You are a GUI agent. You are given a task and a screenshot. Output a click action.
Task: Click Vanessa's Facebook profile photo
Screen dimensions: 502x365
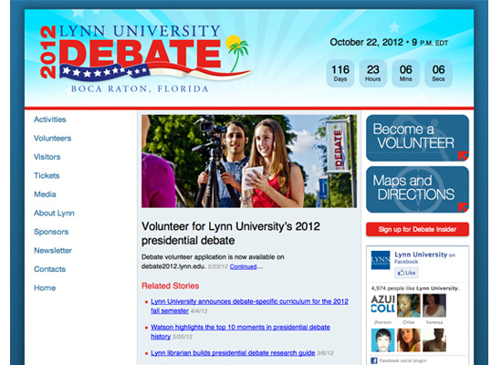point(434,306)
